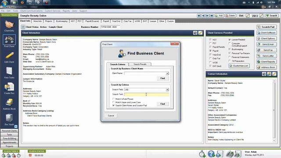Edit Client Information via pencil icon
Image resolution: width=281 pixels, height=158 pixels.
(200, 33)
